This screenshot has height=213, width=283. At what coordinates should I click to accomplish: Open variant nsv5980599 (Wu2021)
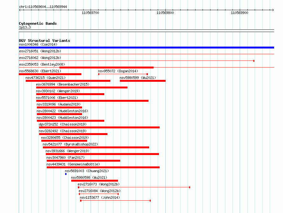(138, 78)
